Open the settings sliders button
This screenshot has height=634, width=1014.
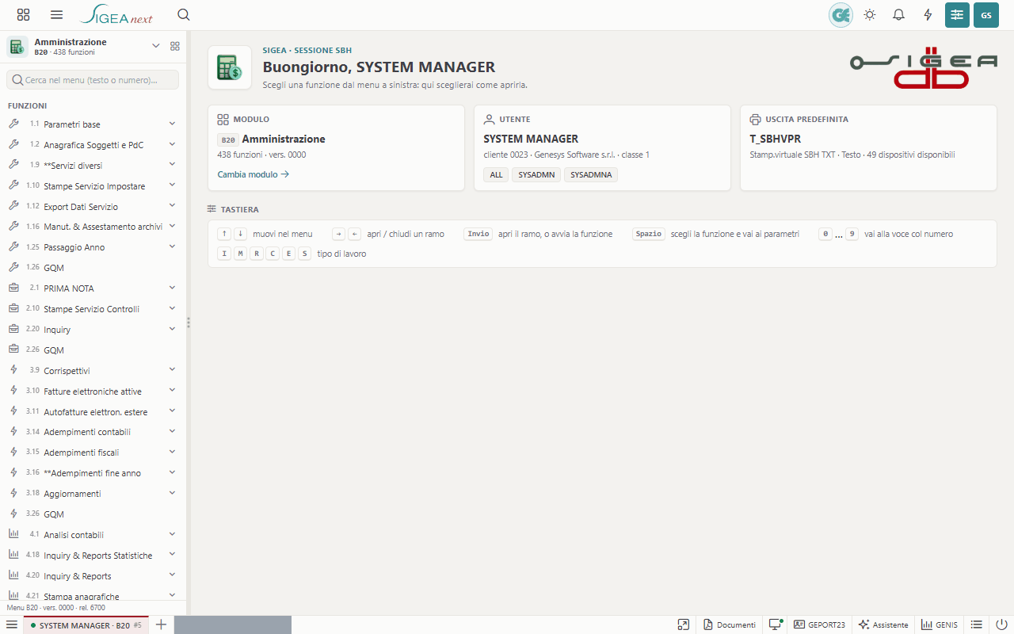pos(957,15)
